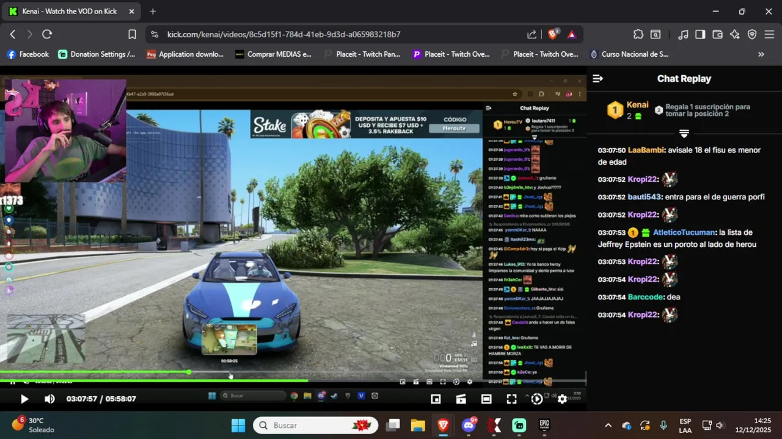Bookmark this page
This screenshot has height=439, width=782.
pos(132,34)
